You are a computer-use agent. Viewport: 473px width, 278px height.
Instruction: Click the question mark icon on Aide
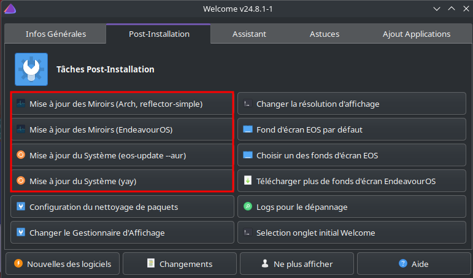tap(402, 264)
